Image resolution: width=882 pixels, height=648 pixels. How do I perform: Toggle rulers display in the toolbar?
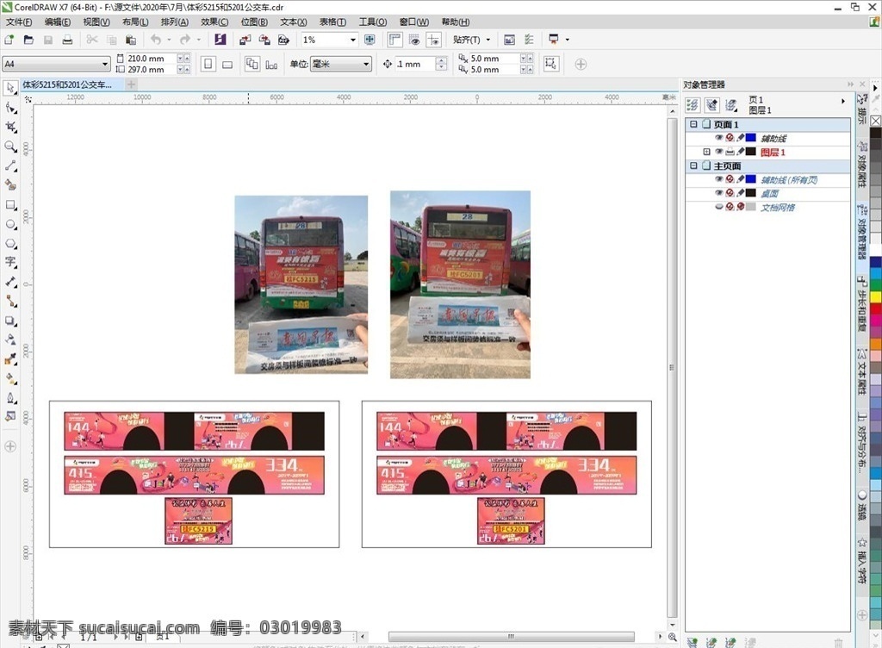394,40
